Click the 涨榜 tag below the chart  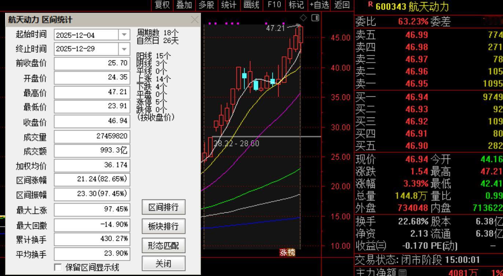287,253
